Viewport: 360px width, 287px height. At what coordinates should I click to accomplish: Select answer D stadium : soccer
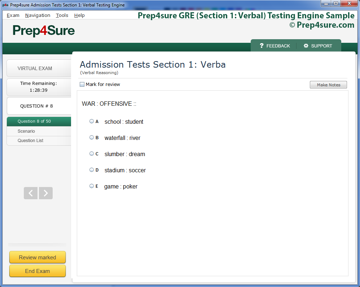pyautogui.click(x=92, y=170)
